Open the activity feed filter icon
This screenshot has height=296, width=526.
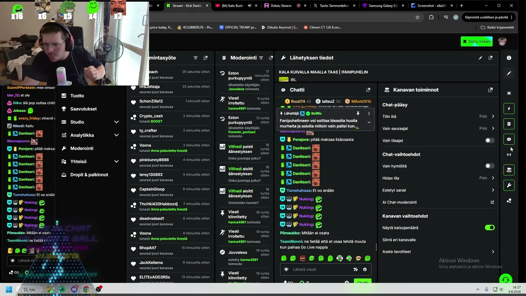click(x=196, y=58)
